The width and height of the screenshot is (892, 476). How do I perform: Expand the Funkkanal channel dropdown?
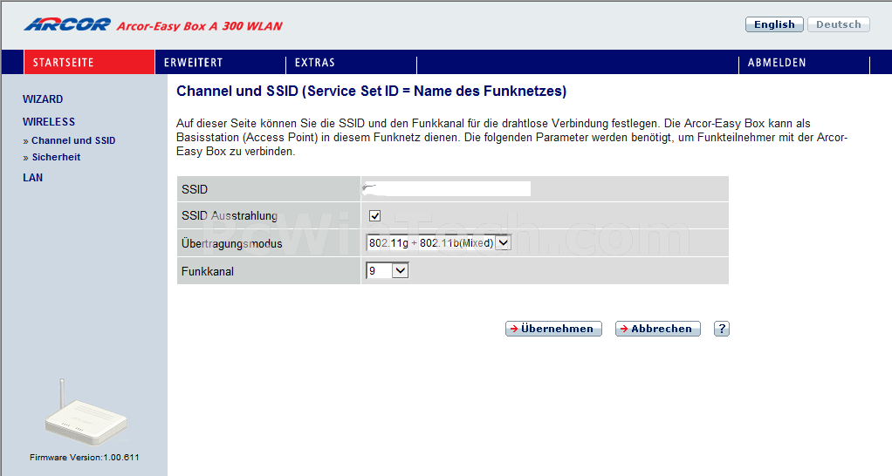[387, 271]
